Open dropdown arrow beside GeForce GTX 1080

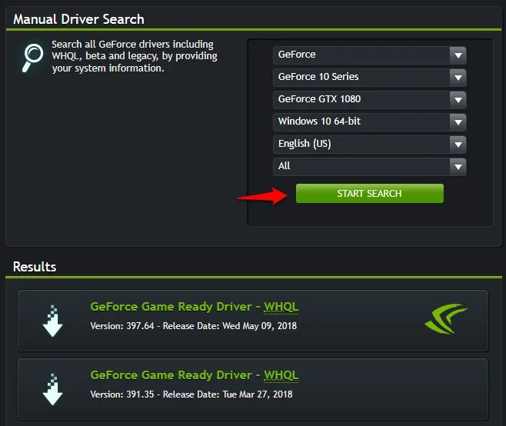click(458, 100)
